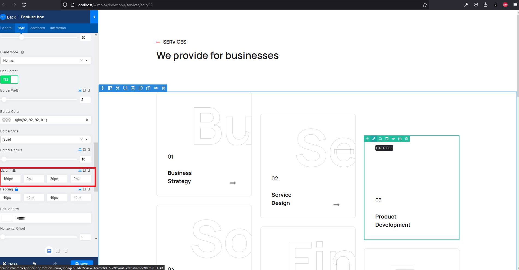519x270 pixels.
Task: Hide the row using the eye-slash icon
Action: [x=156, y=88]
